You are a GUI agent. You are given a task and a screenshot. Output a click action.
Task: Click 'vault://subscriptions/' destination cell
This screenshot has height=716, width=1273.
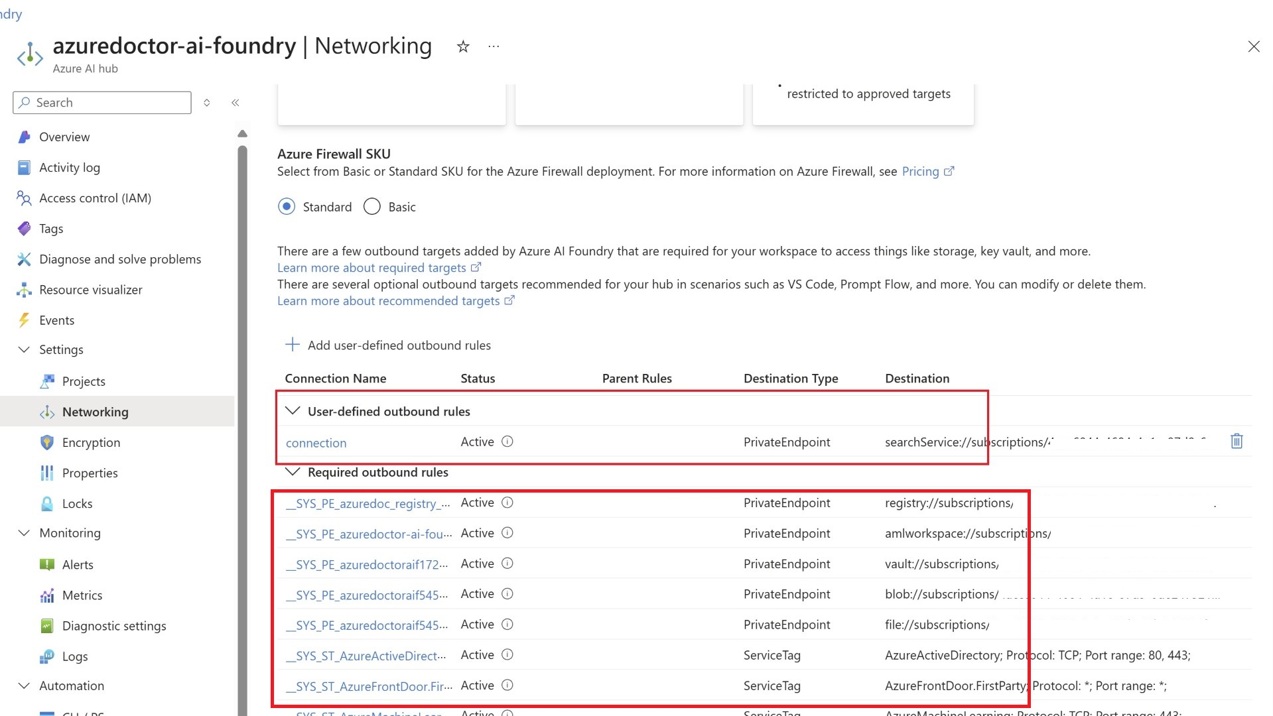(942, 564)
